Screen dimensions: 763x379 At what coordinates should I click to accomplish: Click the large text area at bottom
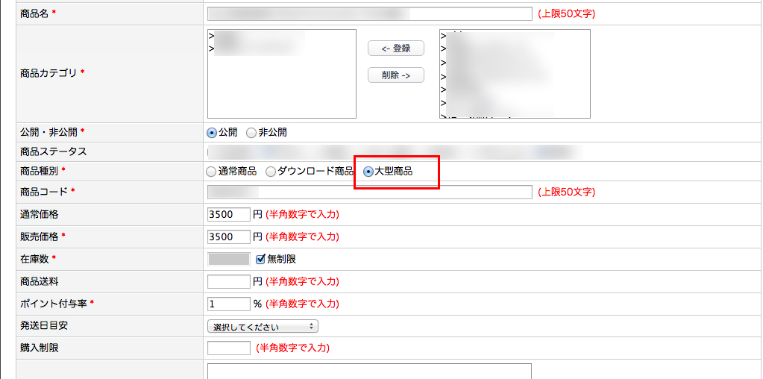pos(368,371)
